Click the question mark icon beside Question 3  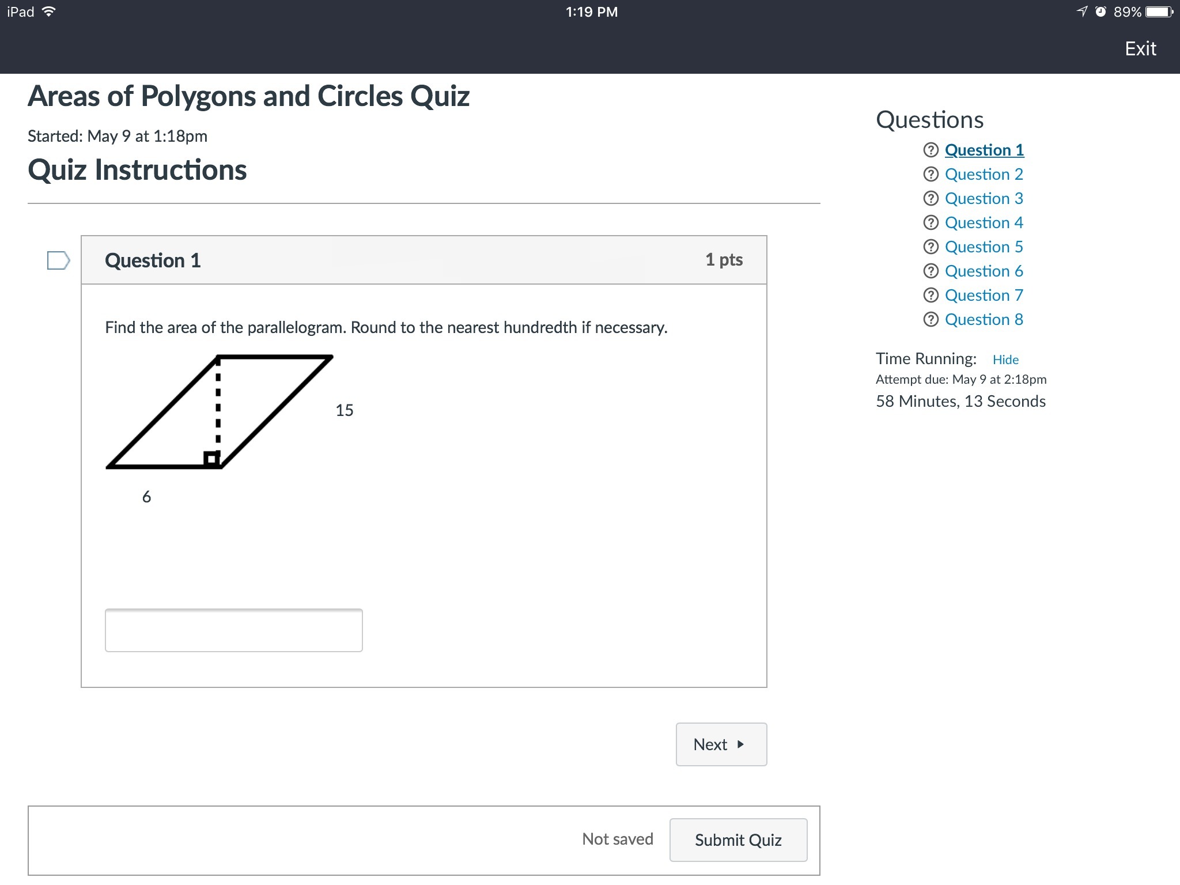pos(931,199)
